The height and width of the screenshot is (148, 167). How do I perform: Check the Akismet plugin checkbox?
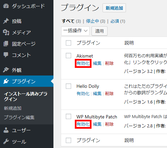(x=68, y=56)
